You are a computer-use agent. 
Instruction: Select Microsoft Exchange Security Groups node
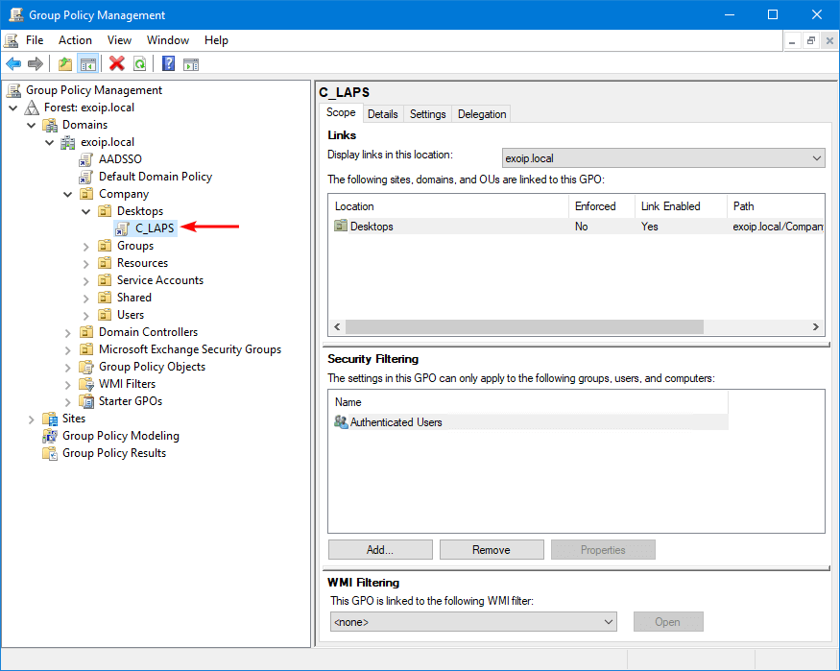(x=190, y=349)
